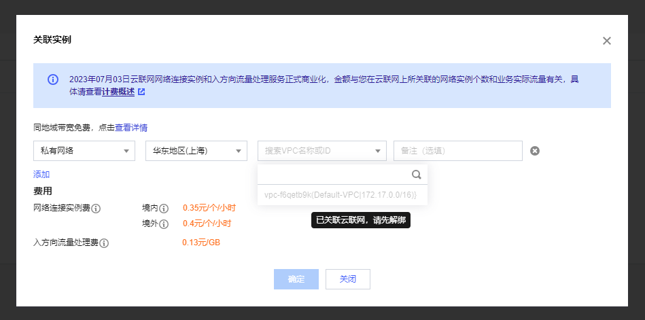Click info icon next to 境外

164,224
